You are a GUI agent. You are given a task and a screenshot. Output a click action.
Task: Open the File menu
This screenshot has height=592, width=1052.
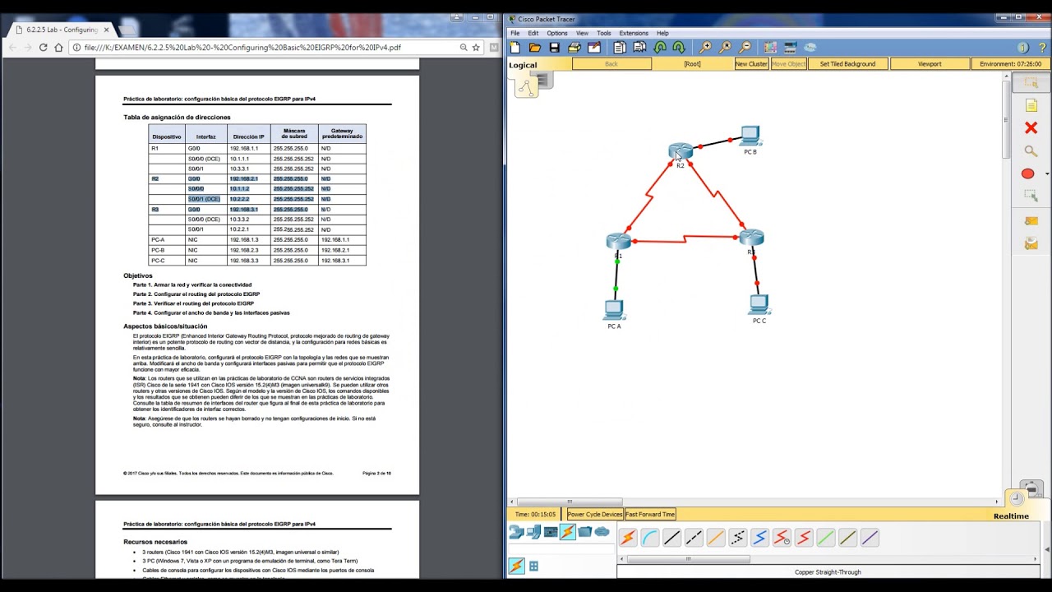(x=514, y=33)
